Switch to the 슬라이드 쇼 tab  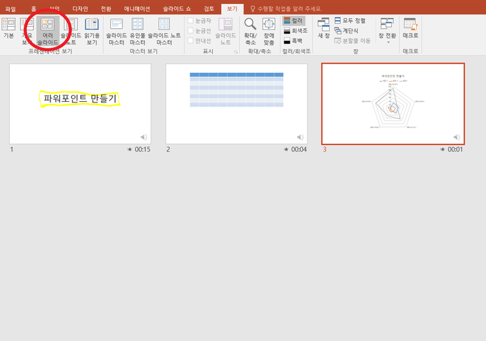[177, 9]
